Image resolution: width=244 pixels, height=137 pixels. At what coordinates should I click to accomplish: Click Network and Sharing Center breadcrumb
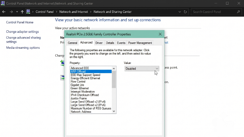tap(113, 12)
